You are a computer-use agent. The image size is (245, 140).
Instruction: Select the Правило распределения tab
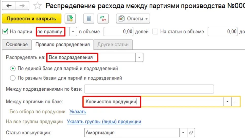[63, 45]
